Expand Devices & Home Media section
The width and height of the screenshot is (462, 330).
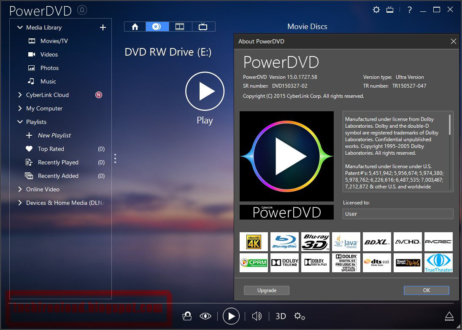(x=20, y=203)
